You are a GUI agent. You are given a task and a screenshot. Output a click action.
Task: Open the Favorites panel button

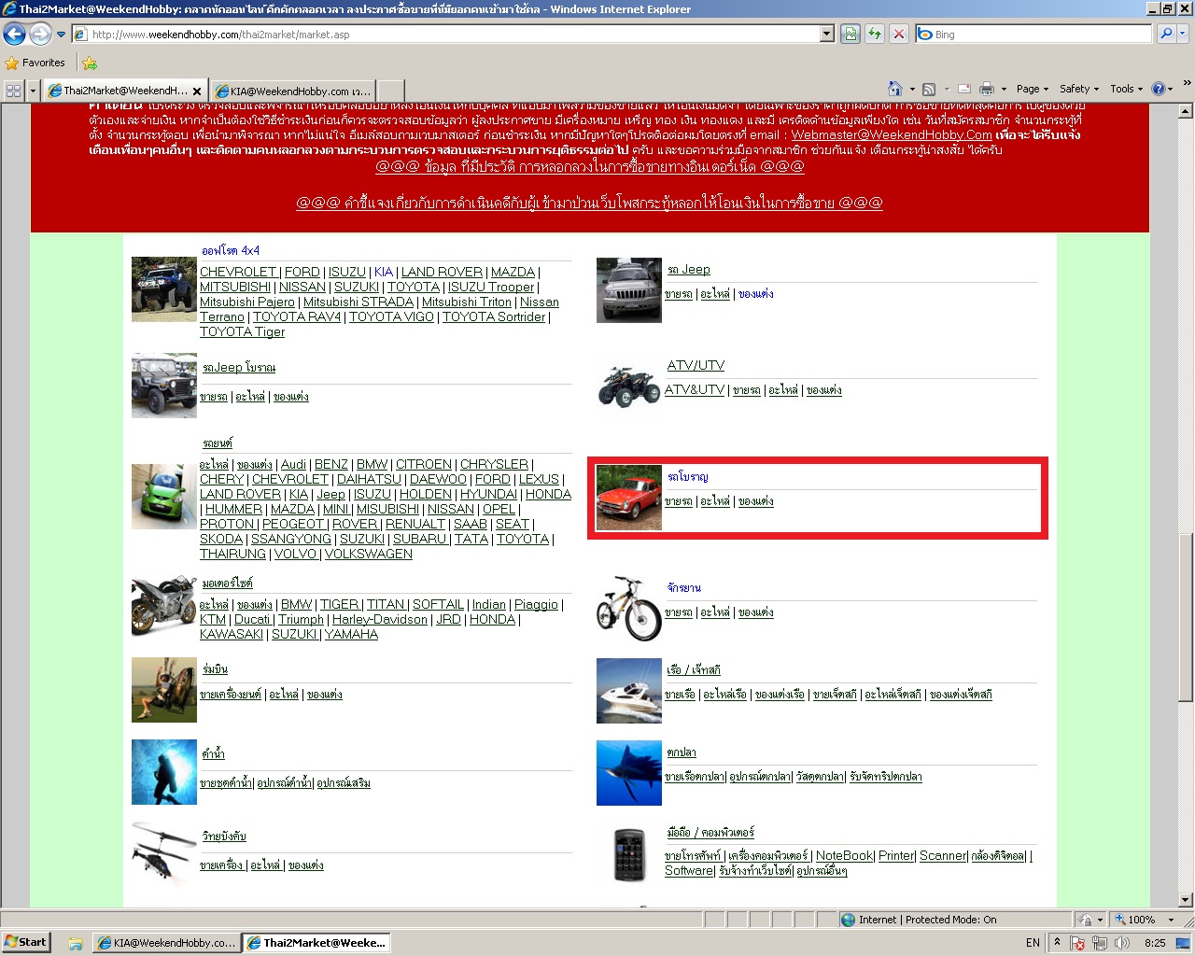35,63
